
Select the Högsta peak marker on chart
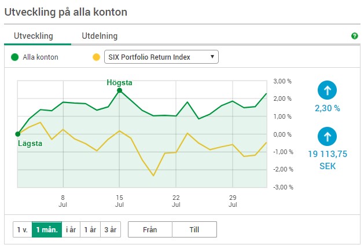[x=119, y=90]
